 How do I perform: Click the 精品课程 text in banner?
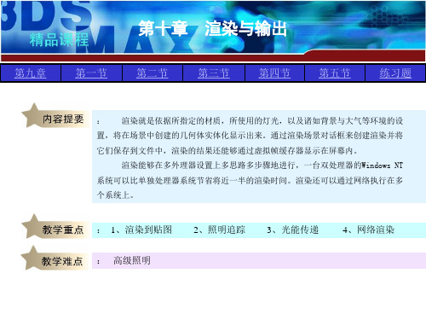59,39
